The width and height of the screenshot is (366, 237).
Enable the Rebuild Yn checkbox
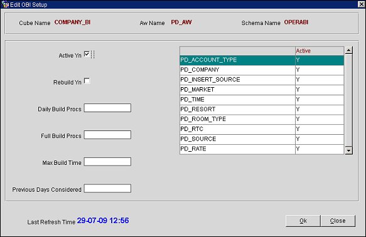click(87, 81)
